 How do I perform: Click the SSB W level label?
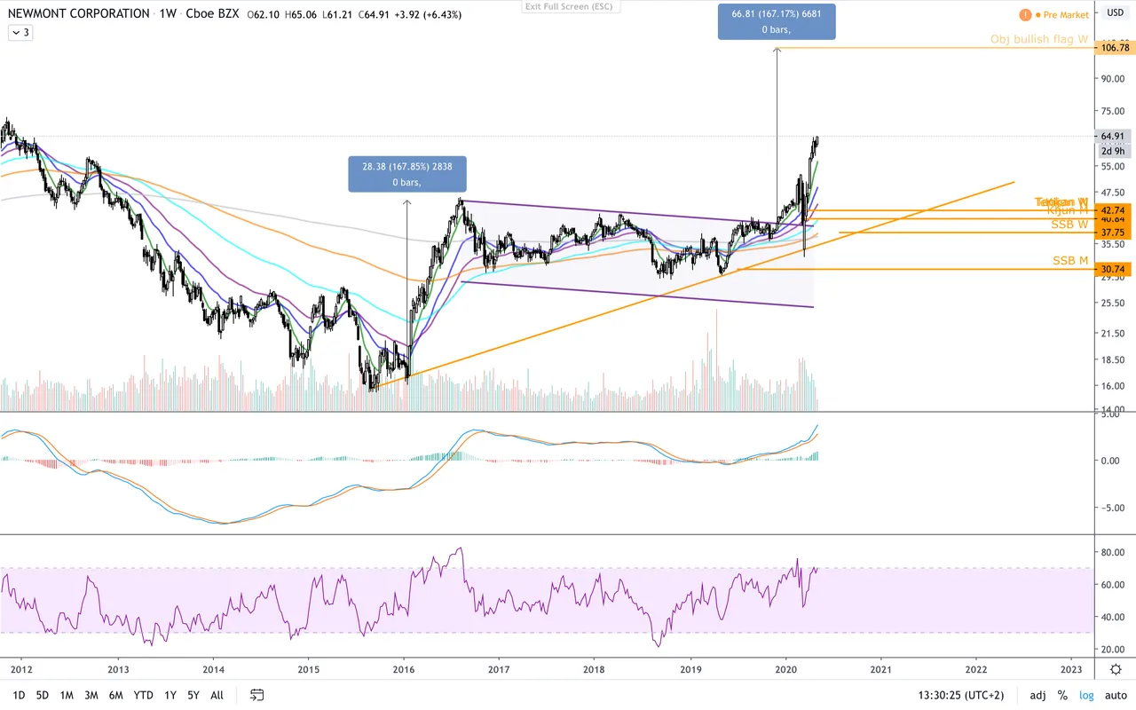point(1070,224)
